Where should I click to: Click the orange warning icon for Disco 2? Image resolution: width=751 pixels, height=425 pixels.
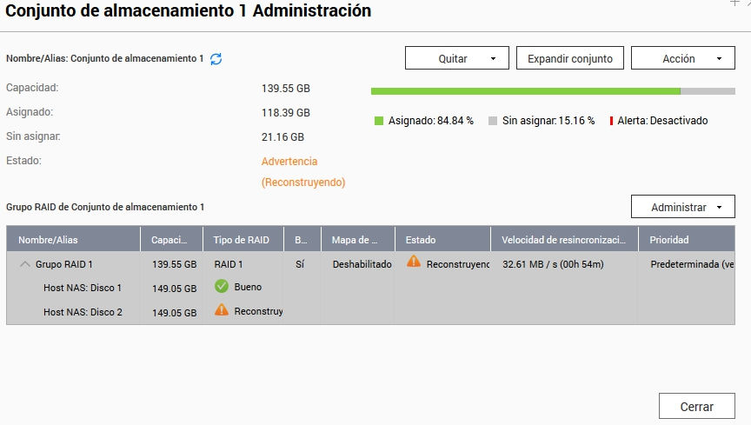221,310
